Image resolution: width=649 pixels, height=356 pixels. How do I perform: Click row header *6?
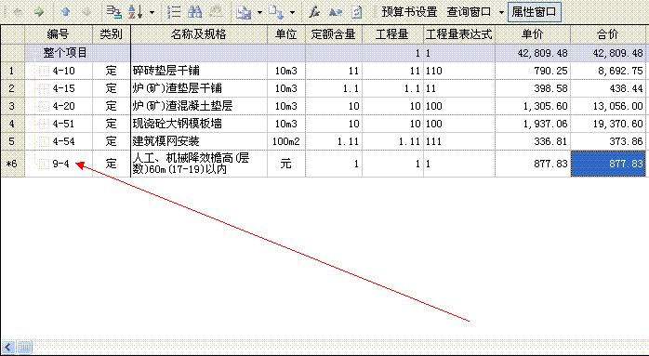[x=11, y=164]
